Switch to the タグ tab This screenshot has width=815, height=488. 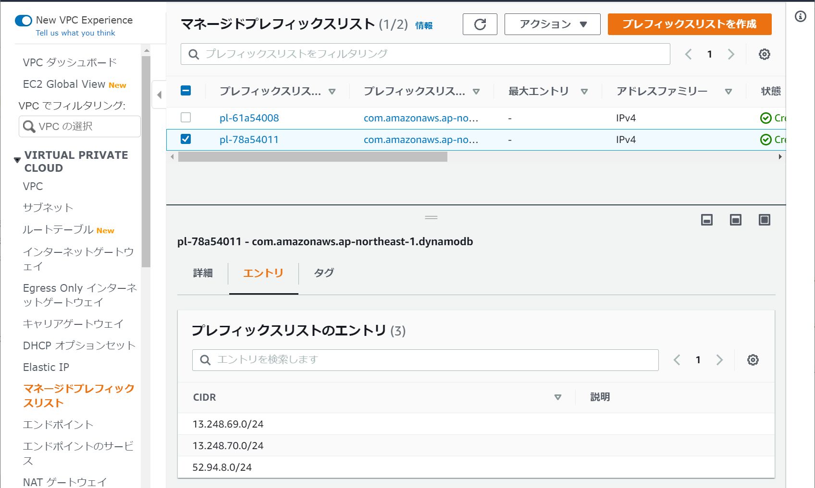pyautogui.click(x=324, y=273)
